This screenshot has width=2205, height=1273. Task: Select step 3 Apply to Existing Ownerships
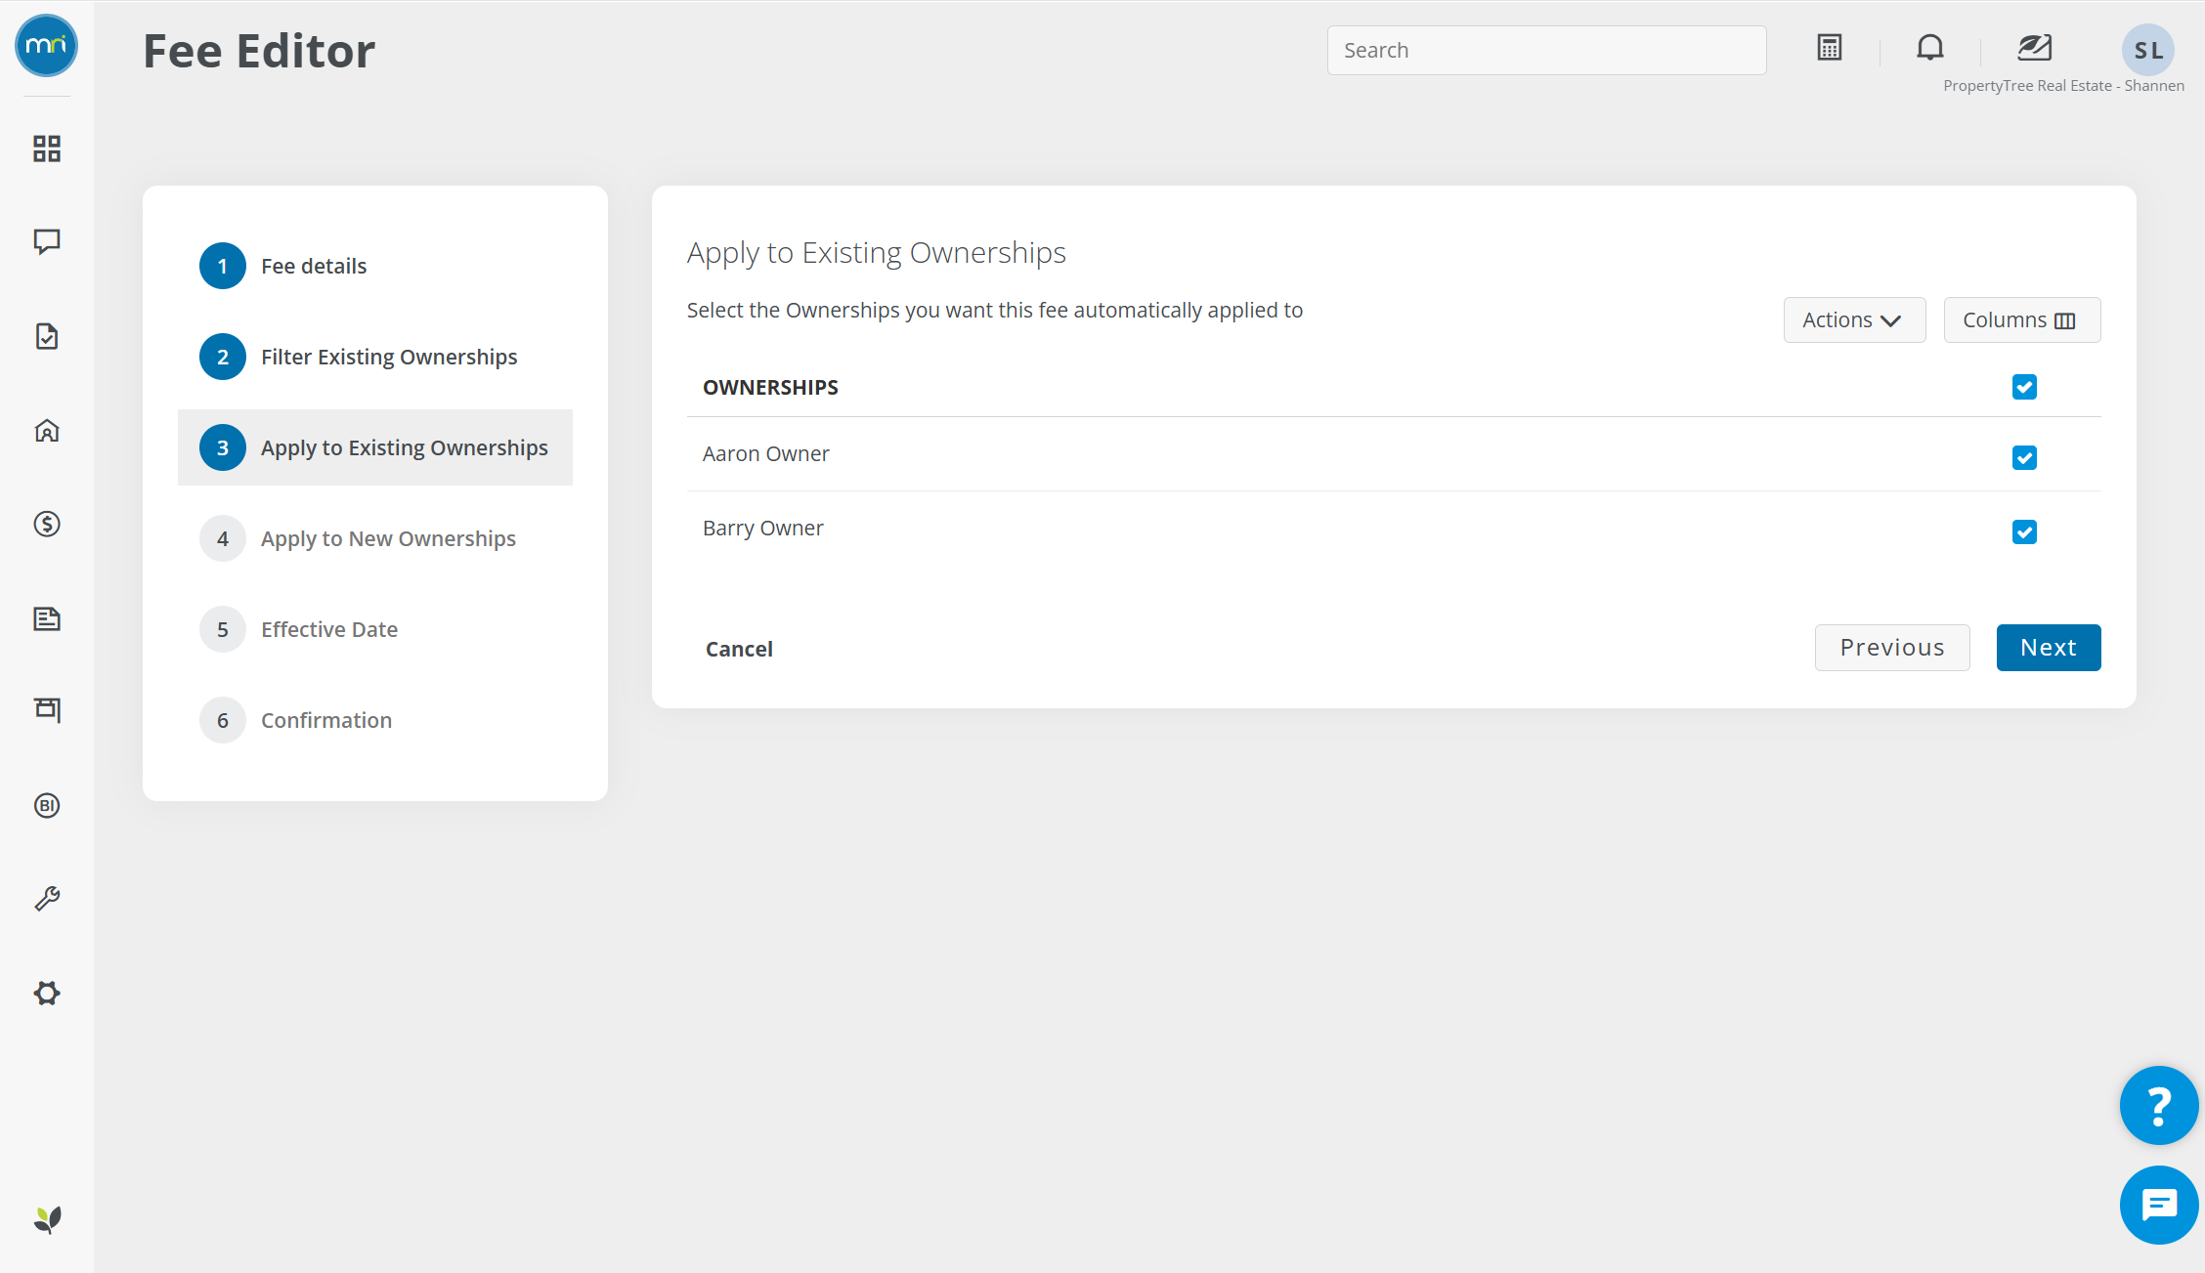[x=375, y=447]
